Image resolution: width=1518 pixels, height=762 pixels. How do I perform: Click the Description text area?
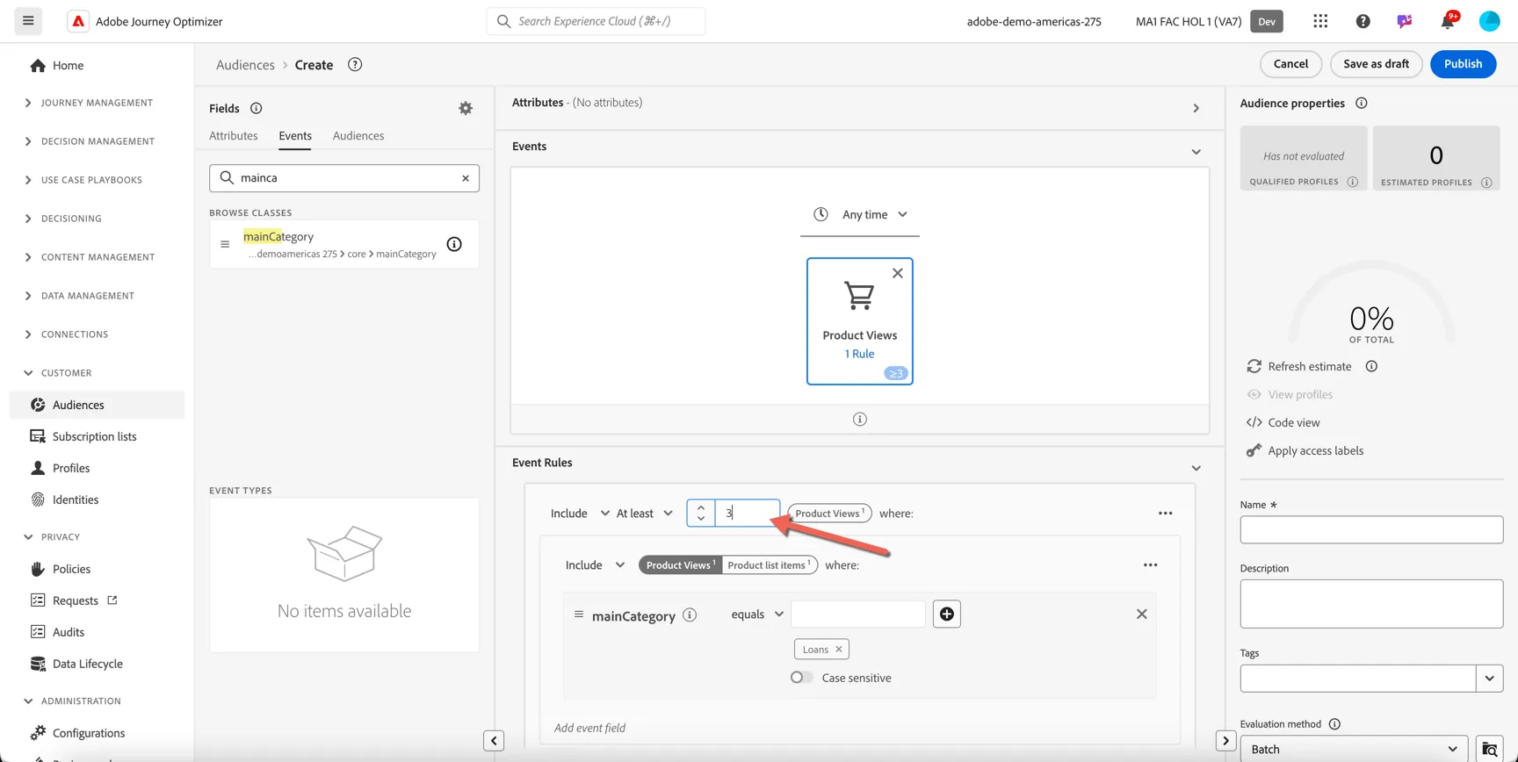tap(1371, 604)
